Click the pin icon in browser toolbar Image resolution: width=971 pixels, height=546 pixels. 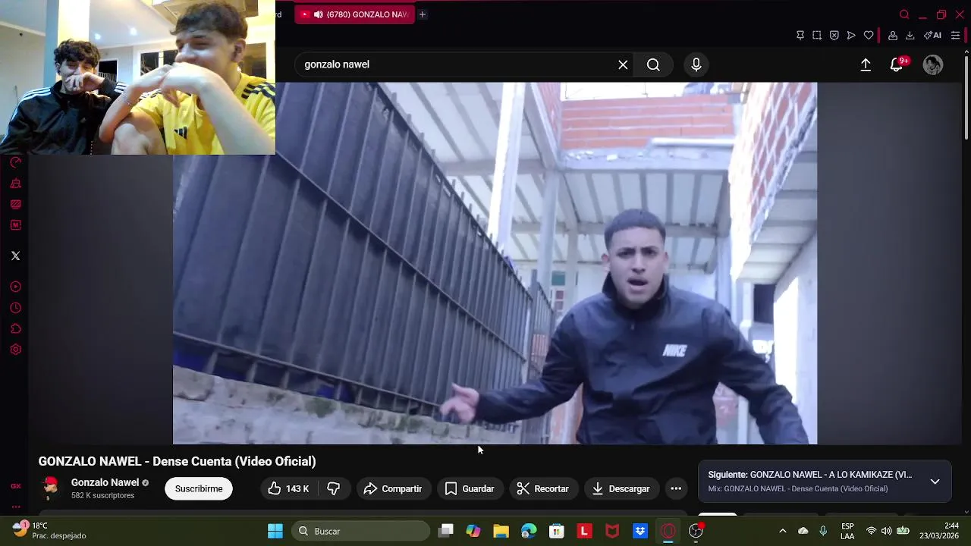coord(800,36)
